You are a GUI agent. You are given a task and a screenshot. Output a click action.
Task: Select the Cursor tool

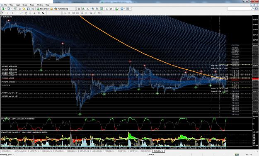[x=3, y=13]
